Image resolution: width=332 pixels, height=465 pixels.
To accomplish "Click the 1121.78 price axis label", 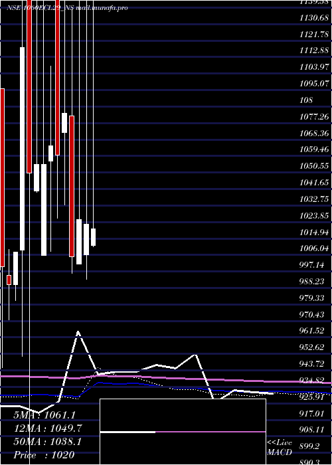I will [x=314, y=35].
